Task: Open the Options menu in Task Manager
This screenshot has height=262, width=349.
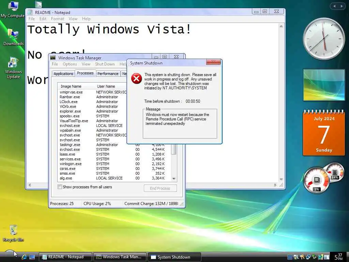Action: coord(70,64)
